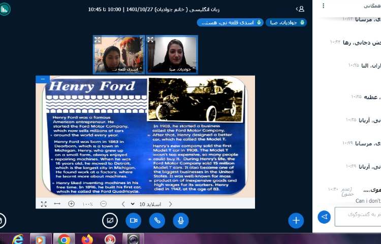The width and height of the screenshot is (381, 244).
Task: Open the blue plus actions menu
Action: [x=296, y=221]
